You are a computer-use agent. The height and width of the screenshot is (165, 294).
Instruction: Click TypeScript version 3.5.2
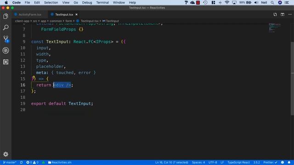256,162
